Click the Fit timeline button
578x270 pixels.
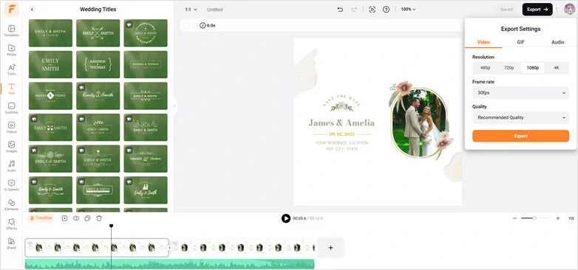pos(571,218)
